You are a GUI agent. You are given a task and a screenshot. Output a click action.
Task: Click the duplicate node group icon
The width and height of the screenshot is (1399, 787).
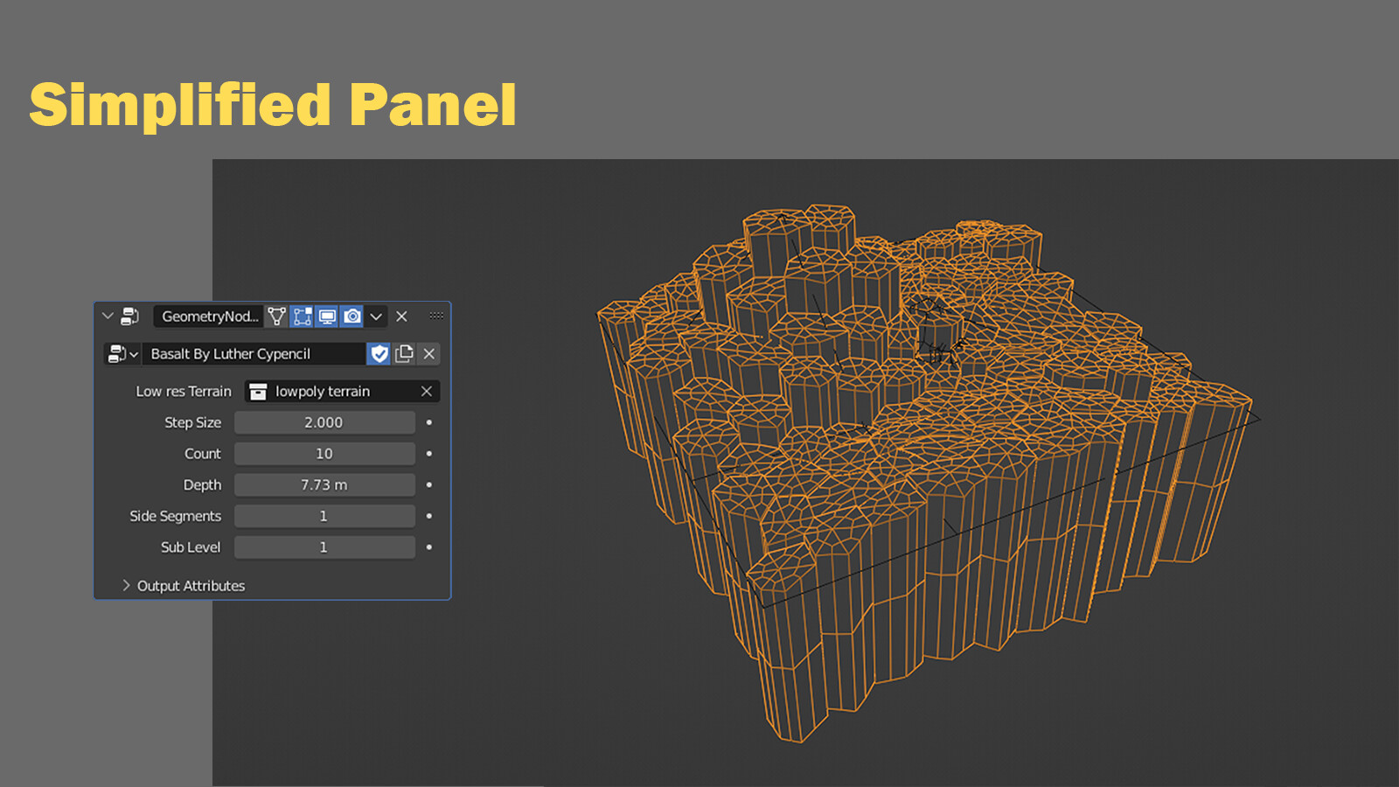coord(404,354)
